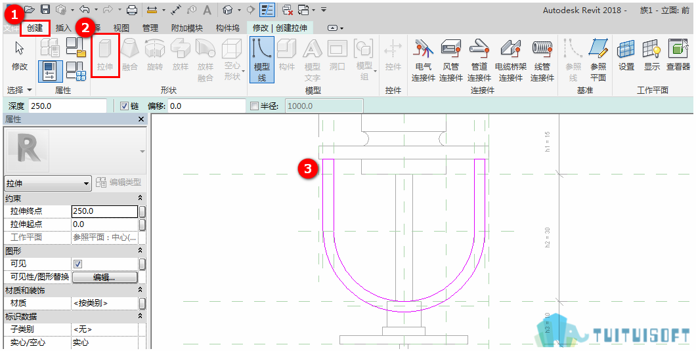The width and height of the screenshot is (696, 351).
Task: Open the ribbon minimize options dropdown
Action: pyautogui.click(x=336, y=28)
